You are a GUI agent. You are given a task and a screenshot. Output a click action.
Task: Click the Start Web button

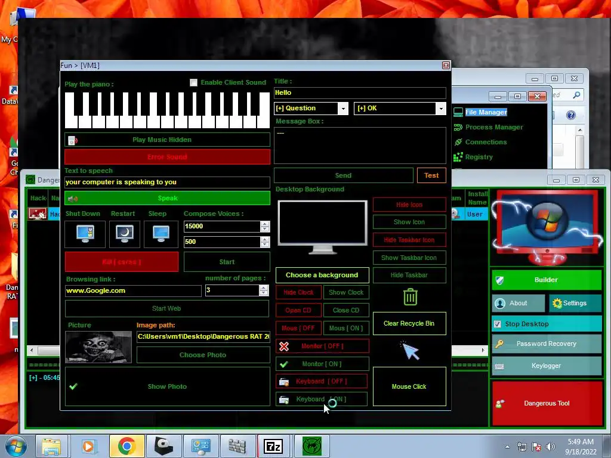click(x=167, y=308)
